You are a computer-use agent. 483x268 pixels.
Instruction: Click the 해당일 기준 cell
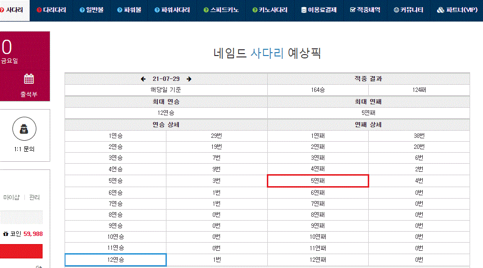coord(166,90)
